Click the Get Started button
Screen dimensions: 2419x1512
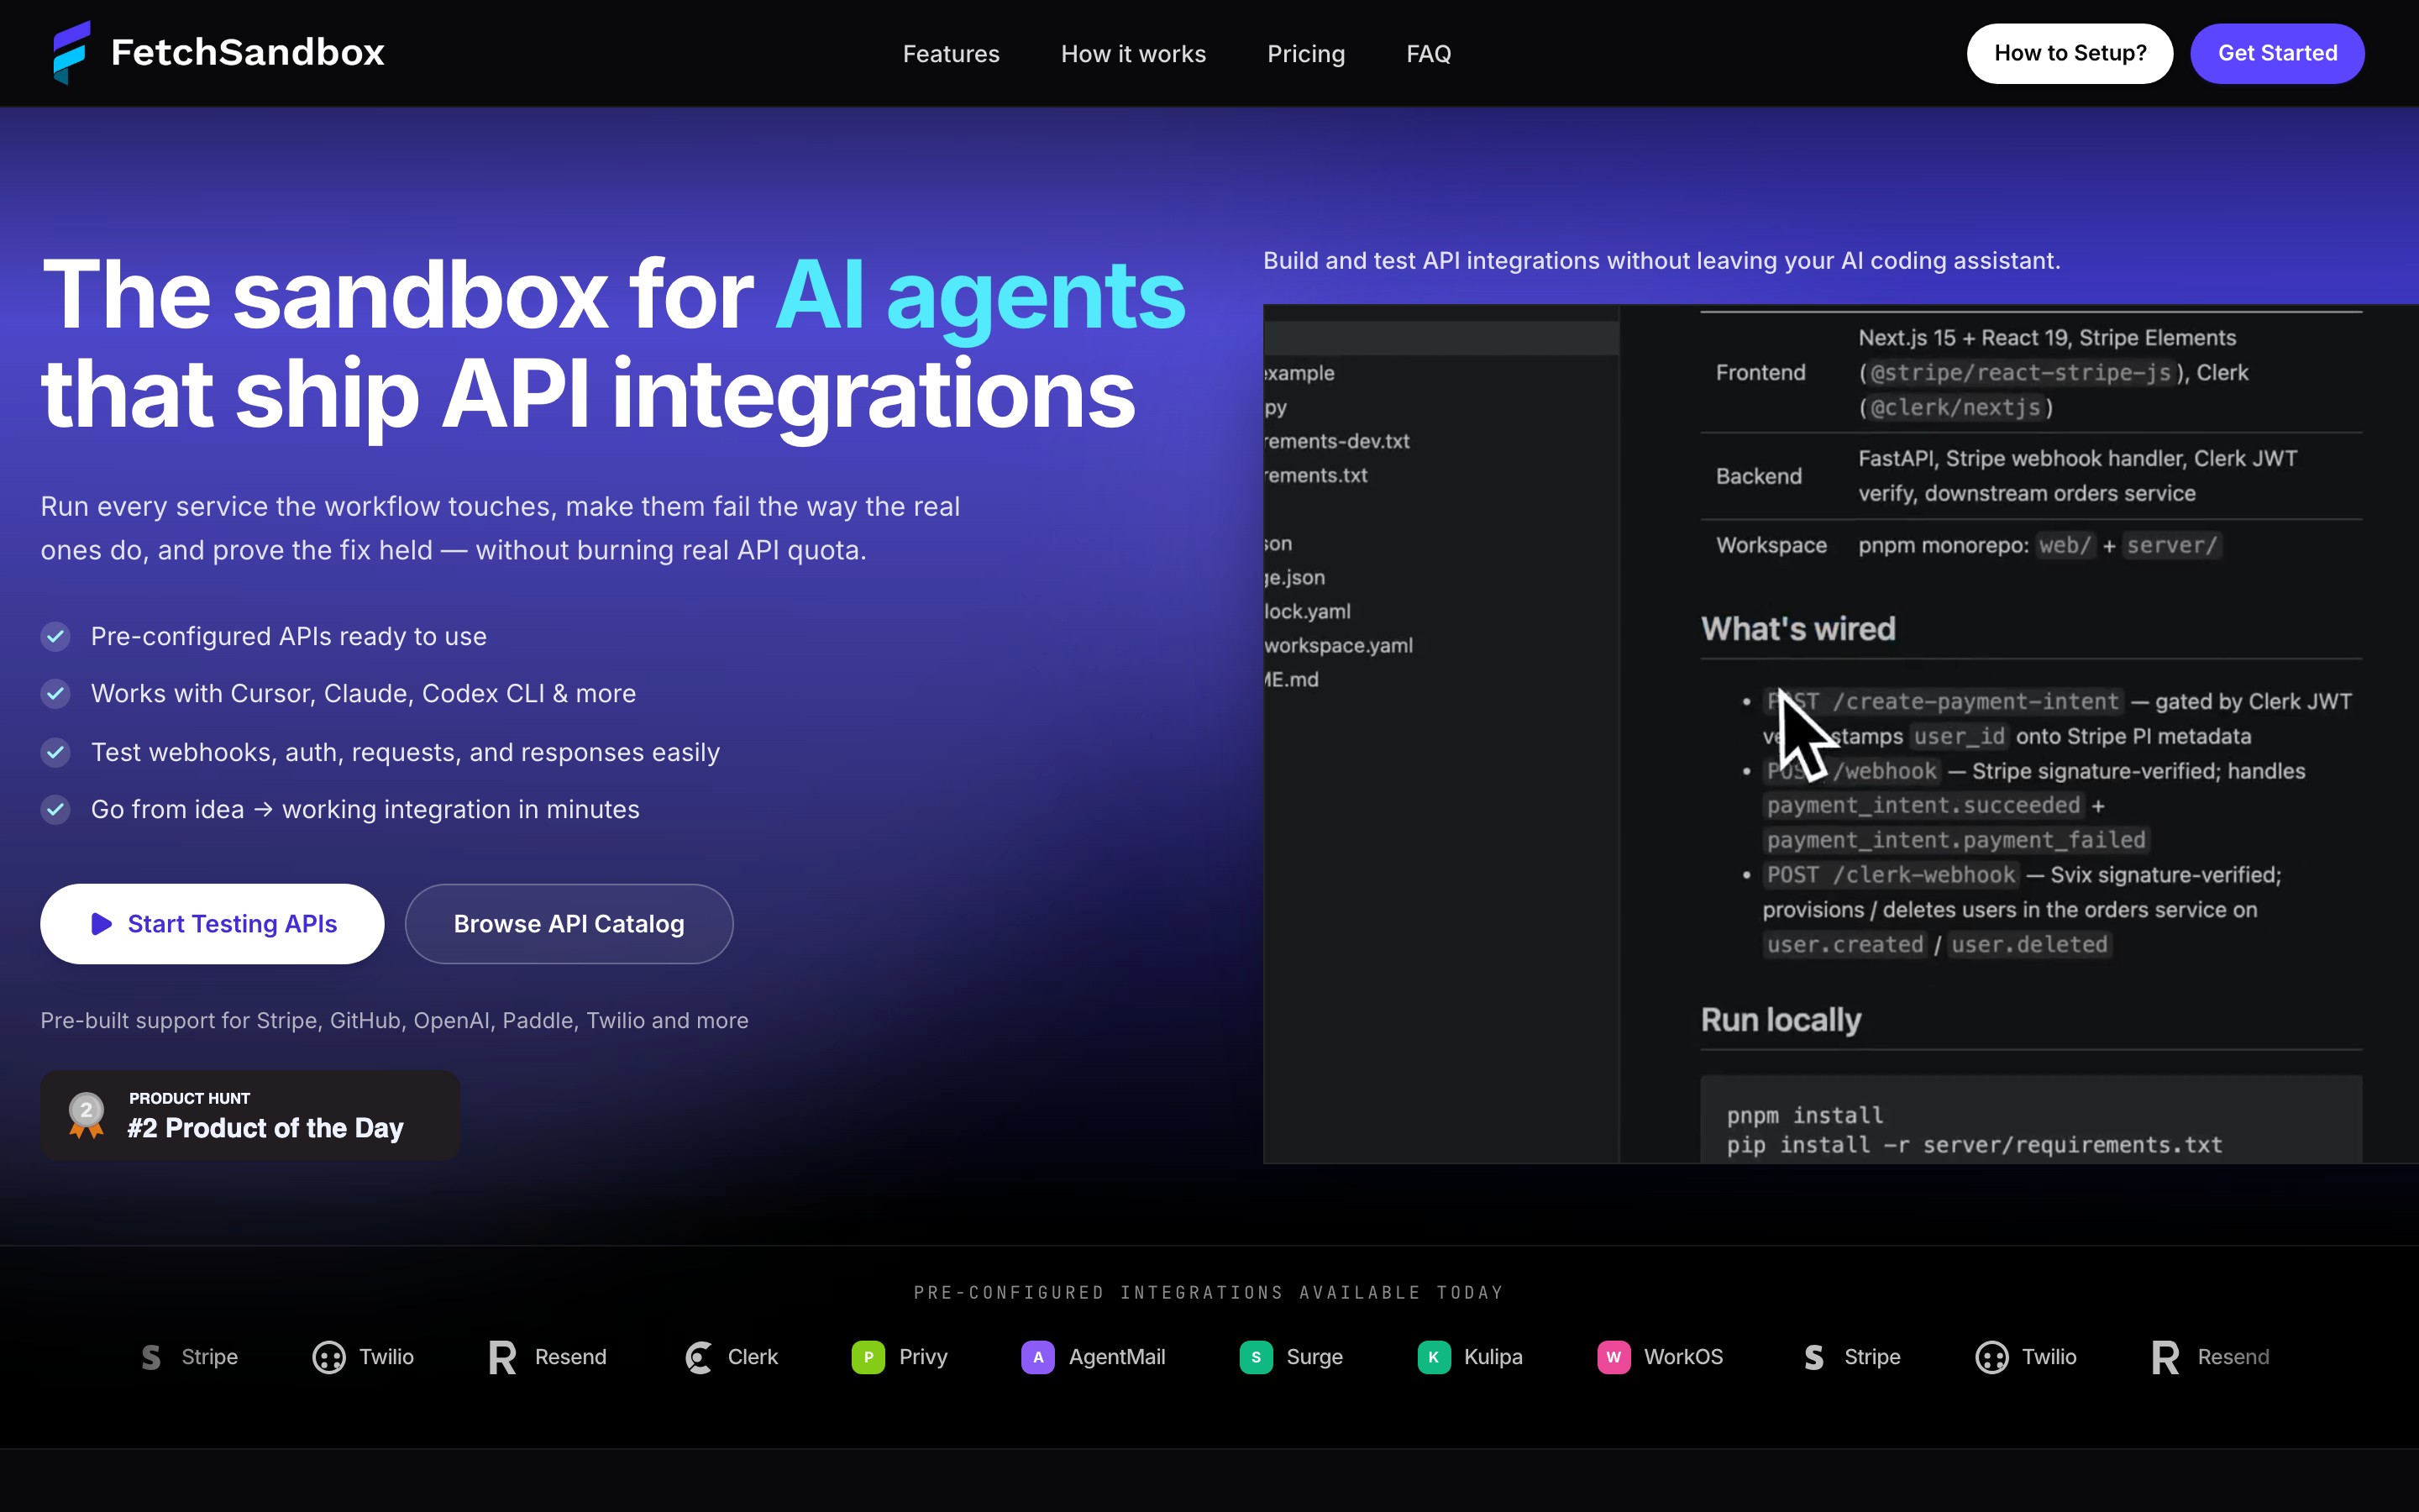pos(2277,53)
